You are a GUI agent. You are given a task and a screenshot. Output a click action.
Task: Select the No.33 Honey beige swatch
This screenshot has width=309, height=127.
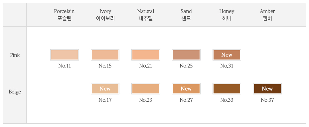[227, 89]
